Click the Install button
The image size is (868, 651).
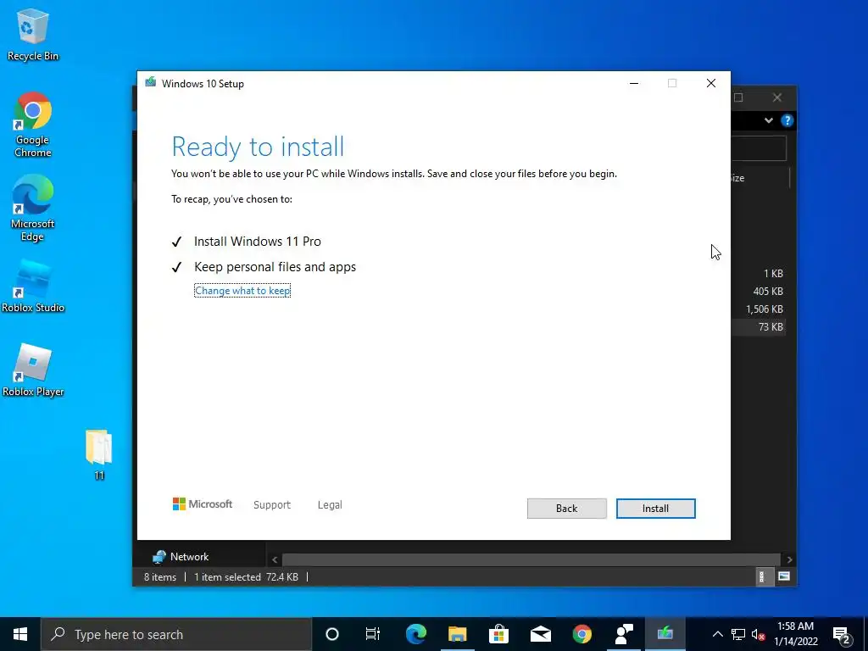pyautogui.click(x=655, y=509)
